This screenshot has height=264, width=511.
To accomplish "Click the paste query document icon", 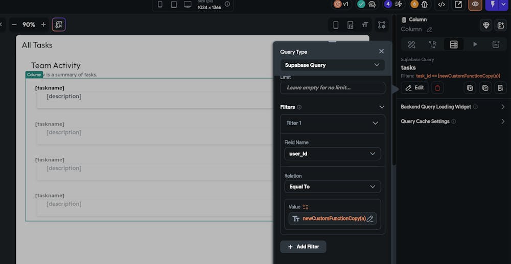I will tap(501, 88).
